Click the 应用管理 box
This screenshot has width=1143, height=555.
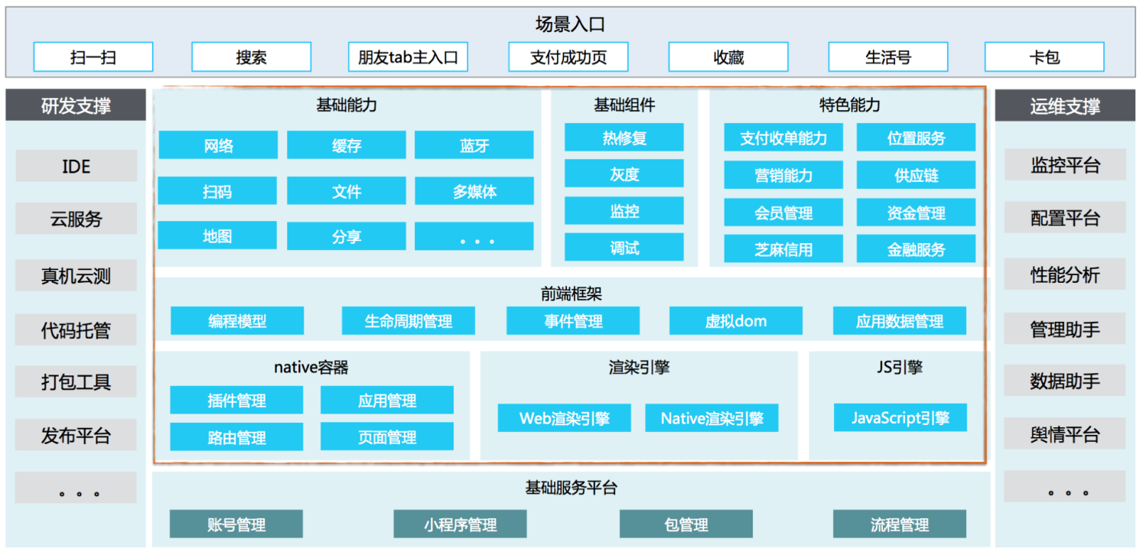pos(387,401)
